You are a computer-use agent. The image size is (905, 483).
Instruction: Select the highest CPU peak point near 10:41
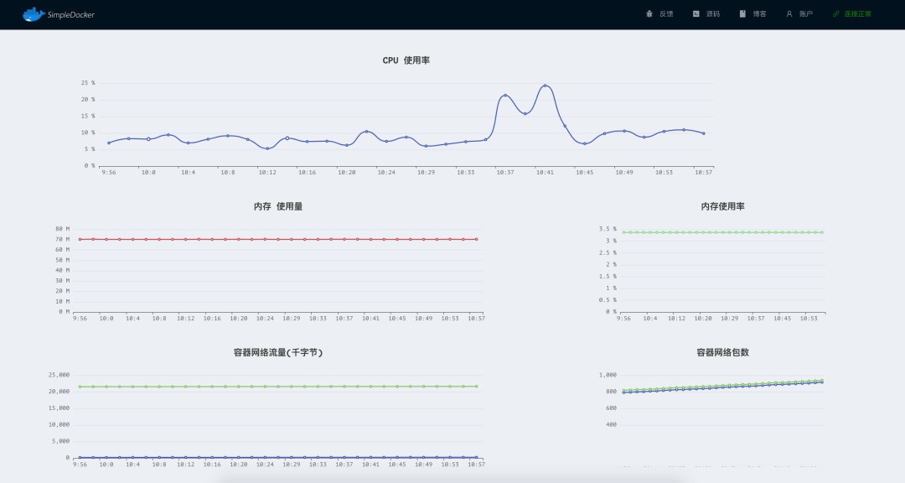(545, 86)
